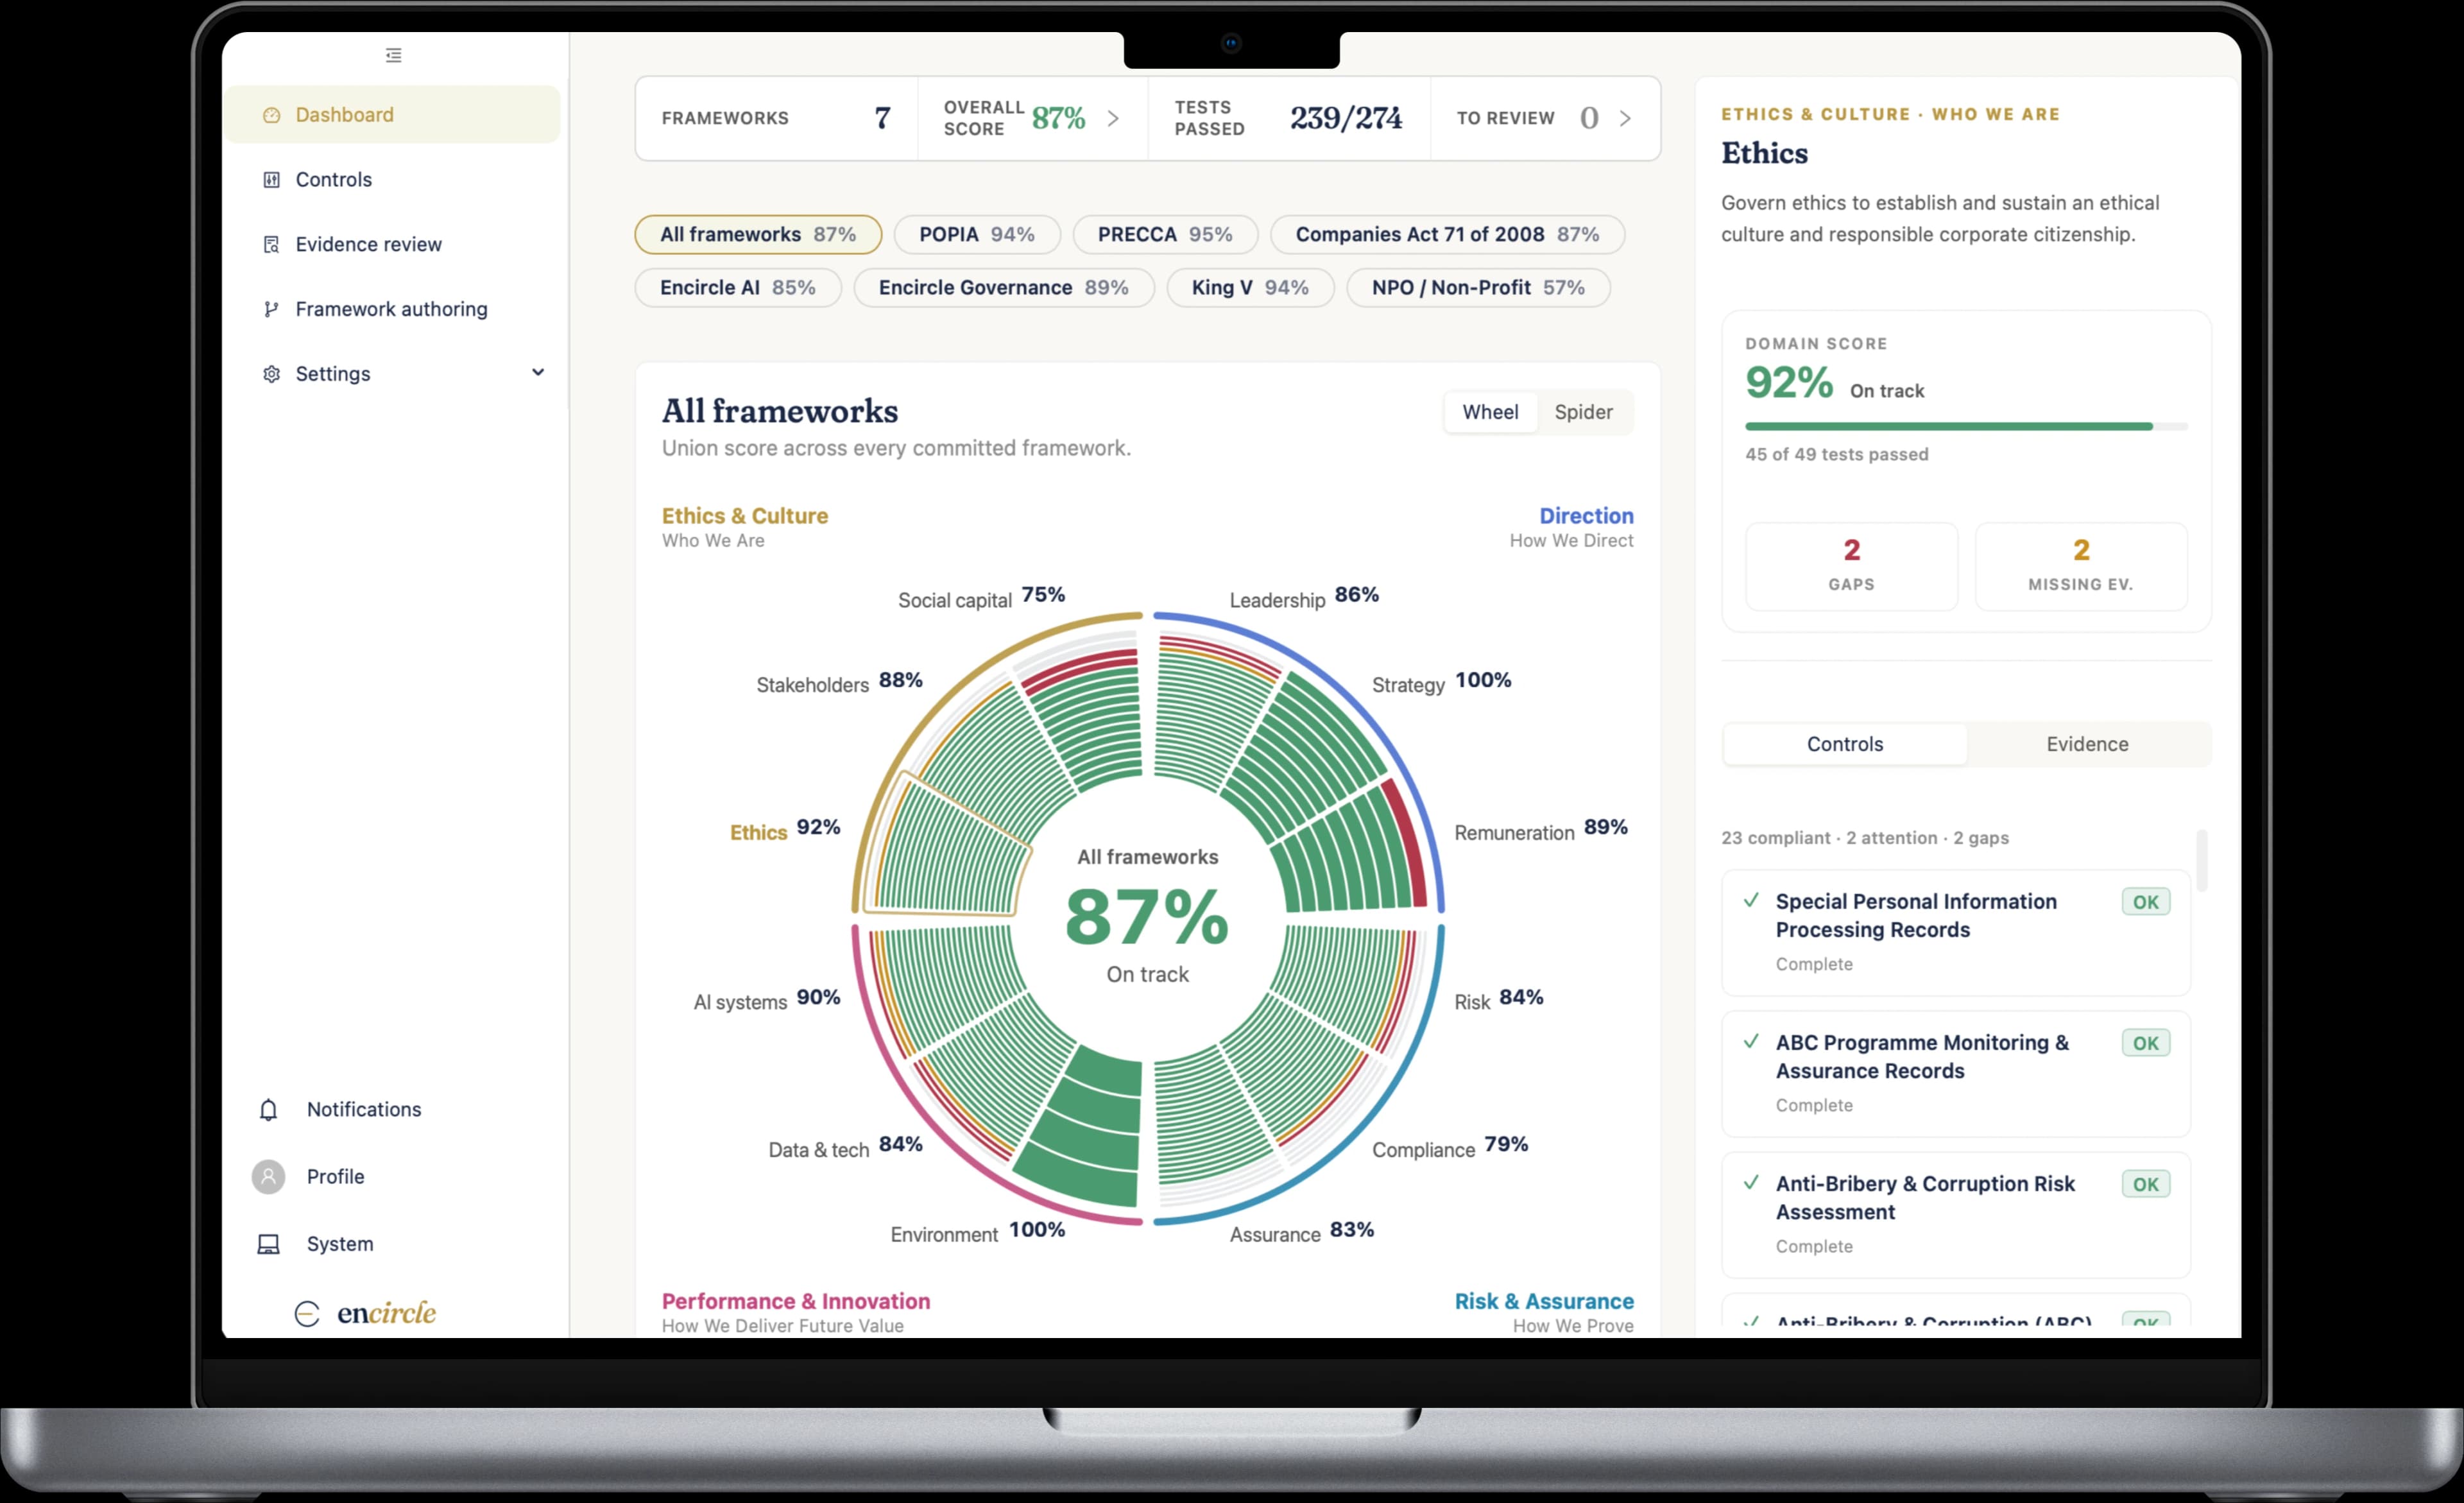The width and height of the screenshot is (2464, 1503).
Task: Filter by King V 94%
Action: coord(1250,288)
